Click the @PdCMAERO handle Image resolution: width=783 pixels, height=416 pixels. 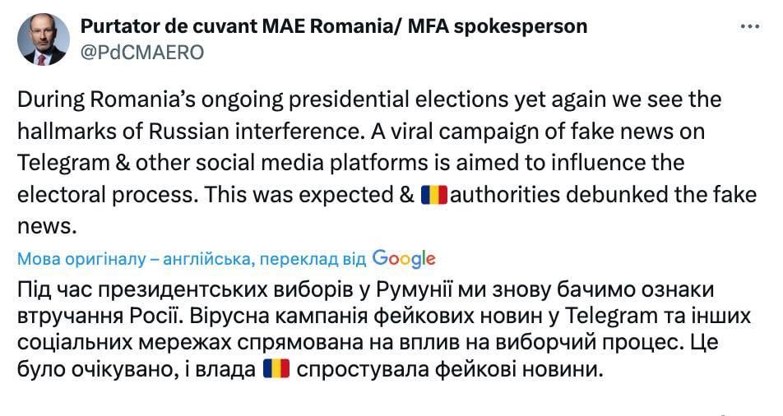(x=142, y=53)
